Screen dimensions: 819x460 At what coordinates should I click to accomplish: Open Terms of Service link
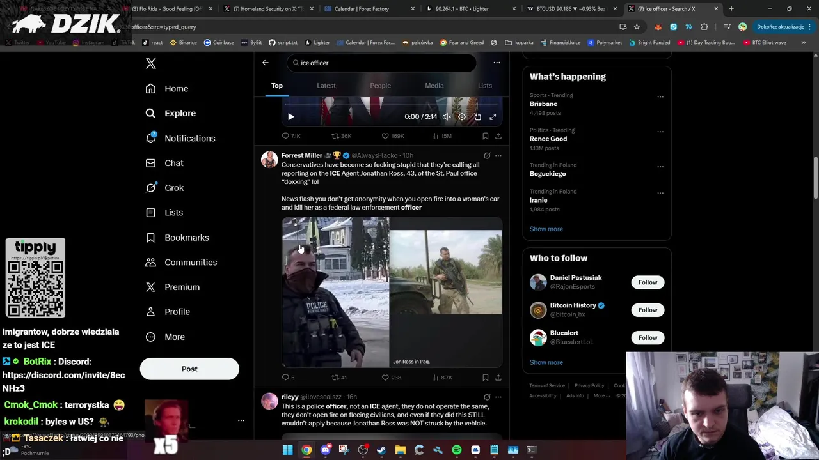tap(547, 386)
